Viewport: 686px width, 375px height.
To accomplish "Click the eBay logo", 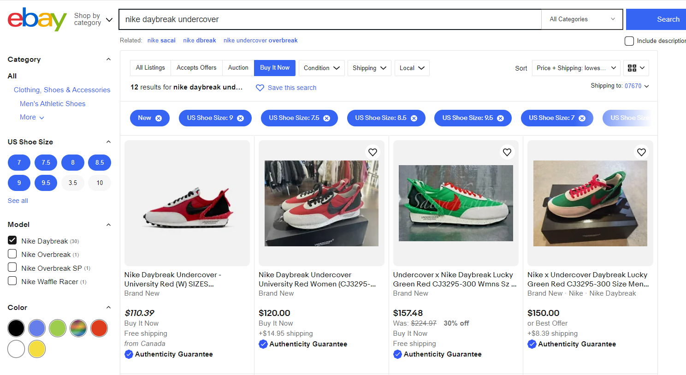I will (x=37, y=19).
